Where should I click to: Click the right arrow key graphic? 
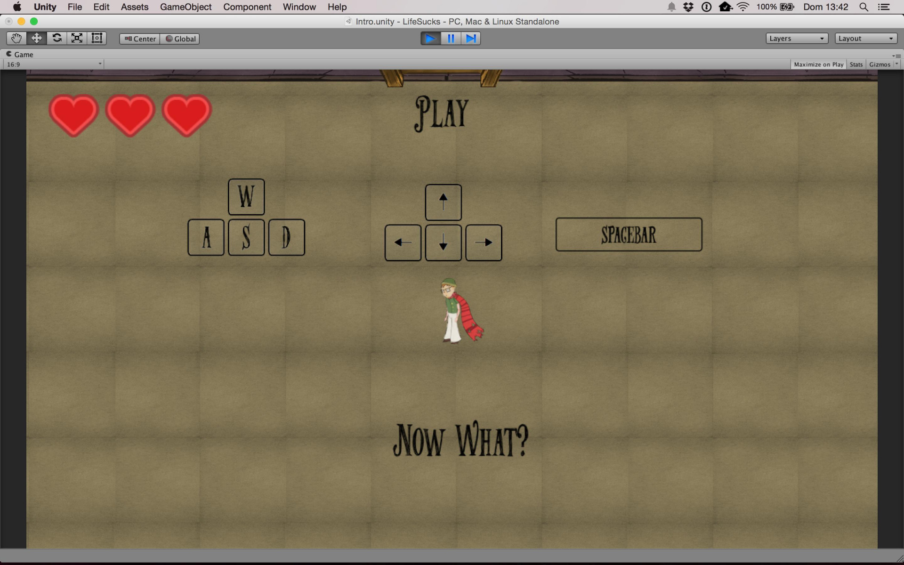coord(484,242)
